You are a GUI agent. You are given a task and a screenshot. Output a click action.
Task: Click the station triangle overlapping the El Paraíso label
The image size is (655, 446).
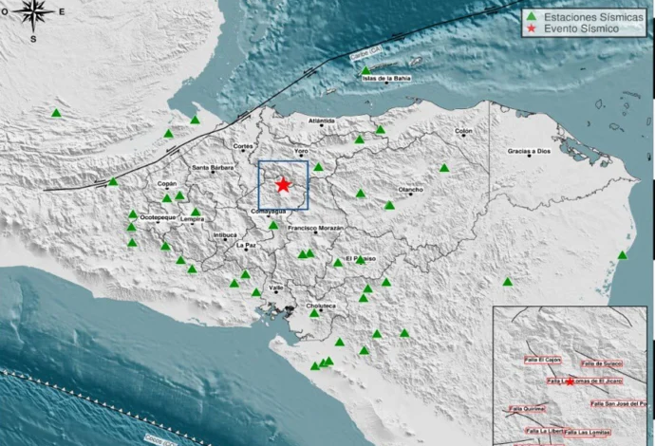(x=338, y=262)
